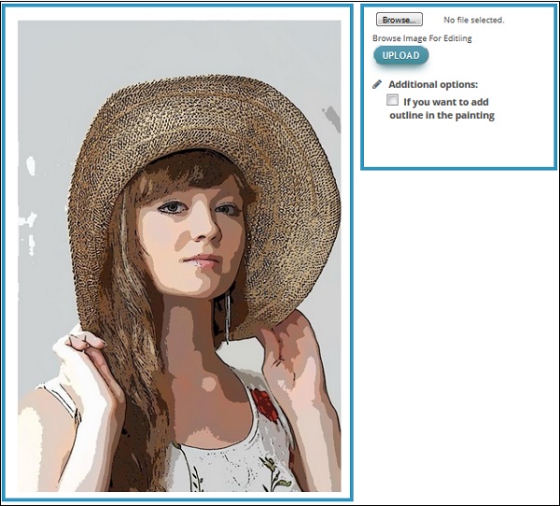The height and width of the screenshot is (506, 560).
Task: Click the pencil icon beside Additional options
Action: [377, 84]
